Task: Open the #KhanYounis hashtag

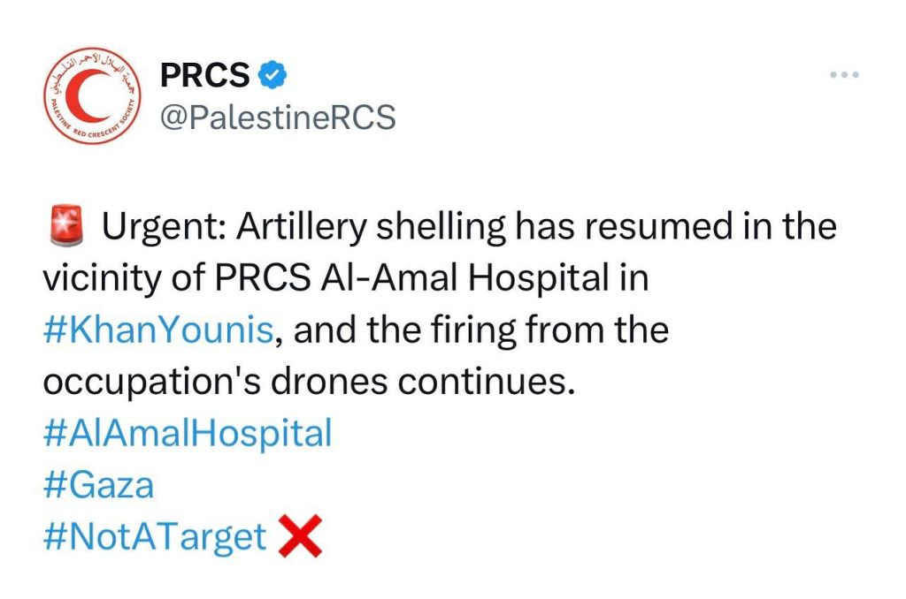Action: (x=158, y=330)
